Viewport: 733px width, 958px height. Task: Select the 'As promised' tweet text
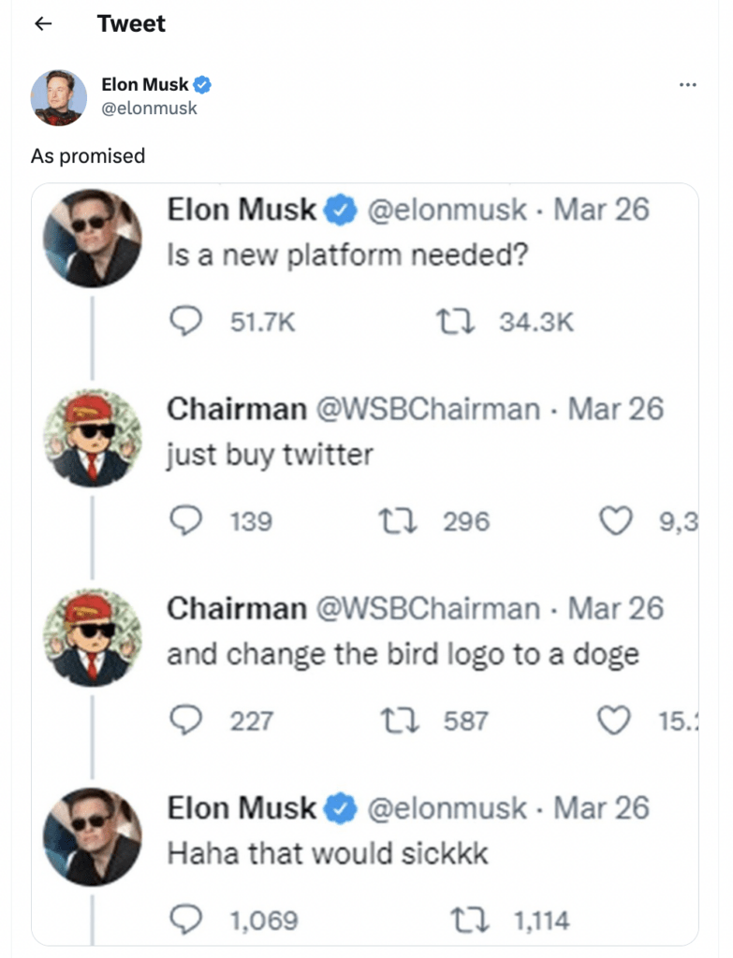(84, 155)
